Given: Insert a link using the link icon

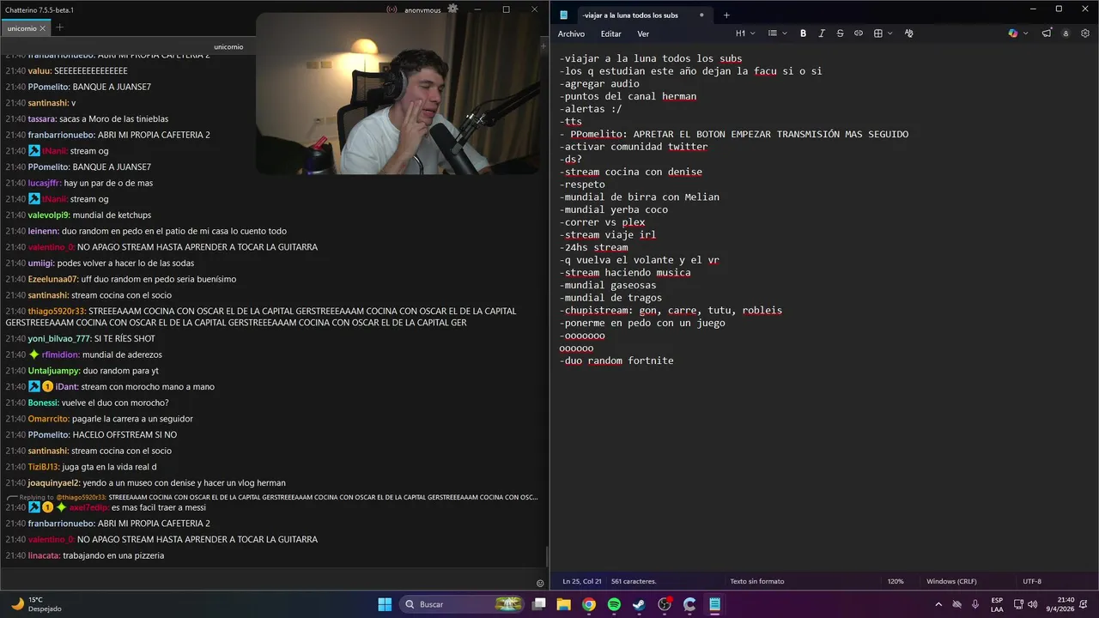Looking at the screenshot, I should [858, 33].
